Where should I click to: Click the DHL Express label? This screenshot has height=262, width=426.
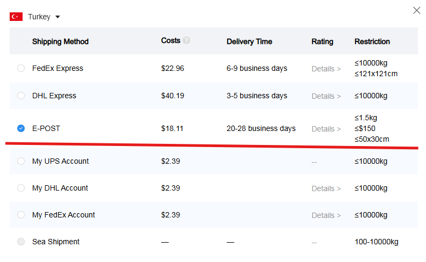(54, 96)
